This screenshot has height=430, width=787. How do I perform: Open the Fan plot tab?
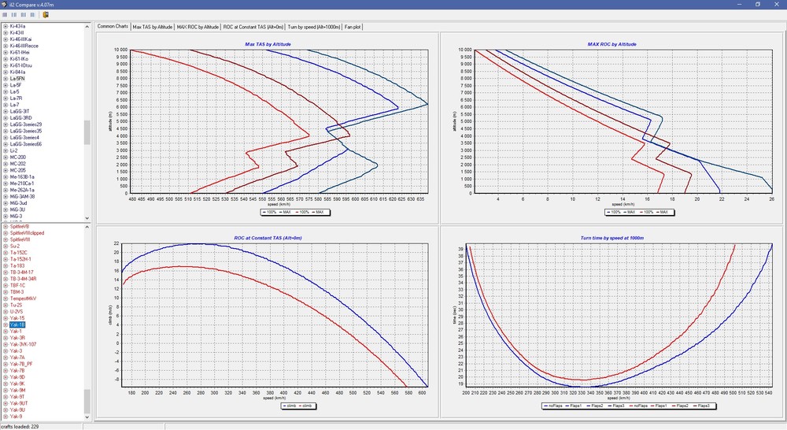[x=353, y=27]
